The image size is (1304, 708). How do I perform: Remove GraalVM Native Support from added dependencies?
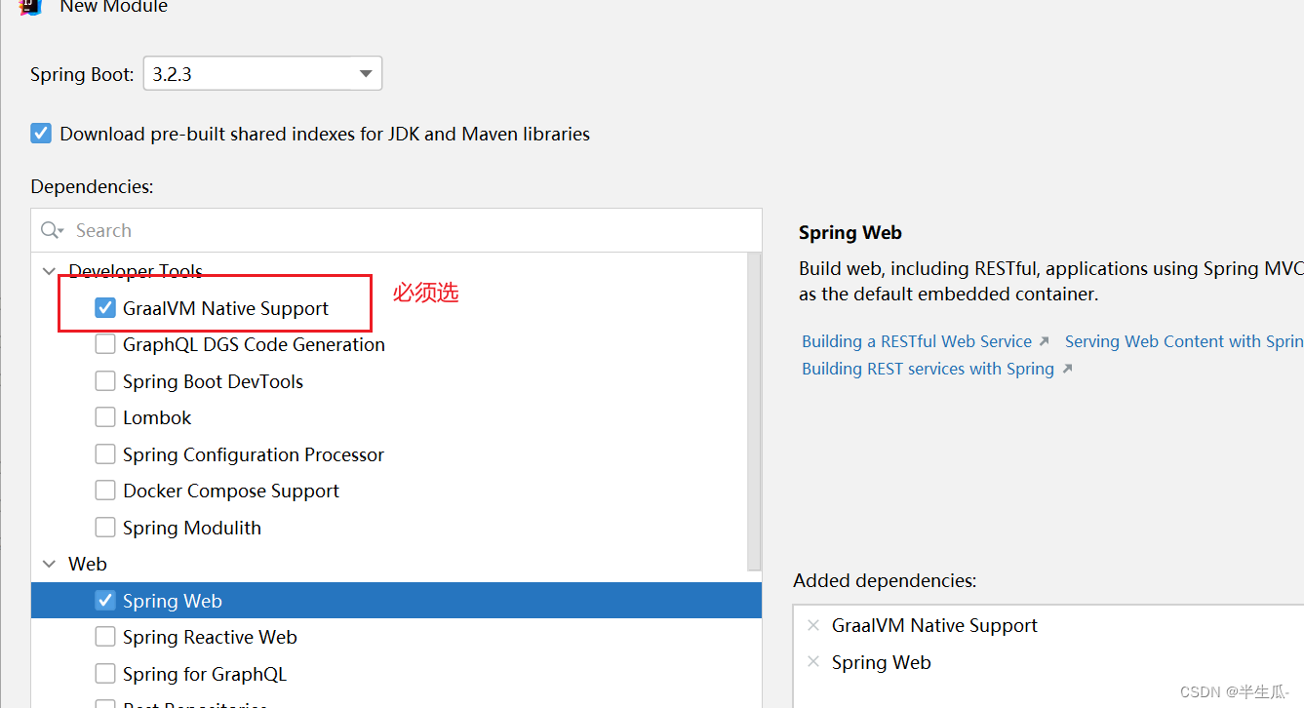click(x=813, y=626)
